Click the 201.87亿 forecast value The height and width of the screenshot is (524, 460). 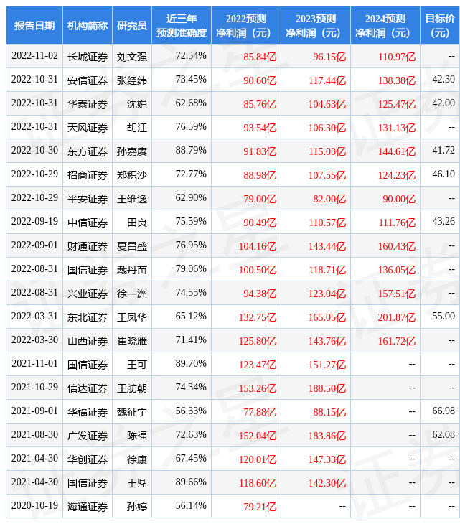click(x=396, y=317)
